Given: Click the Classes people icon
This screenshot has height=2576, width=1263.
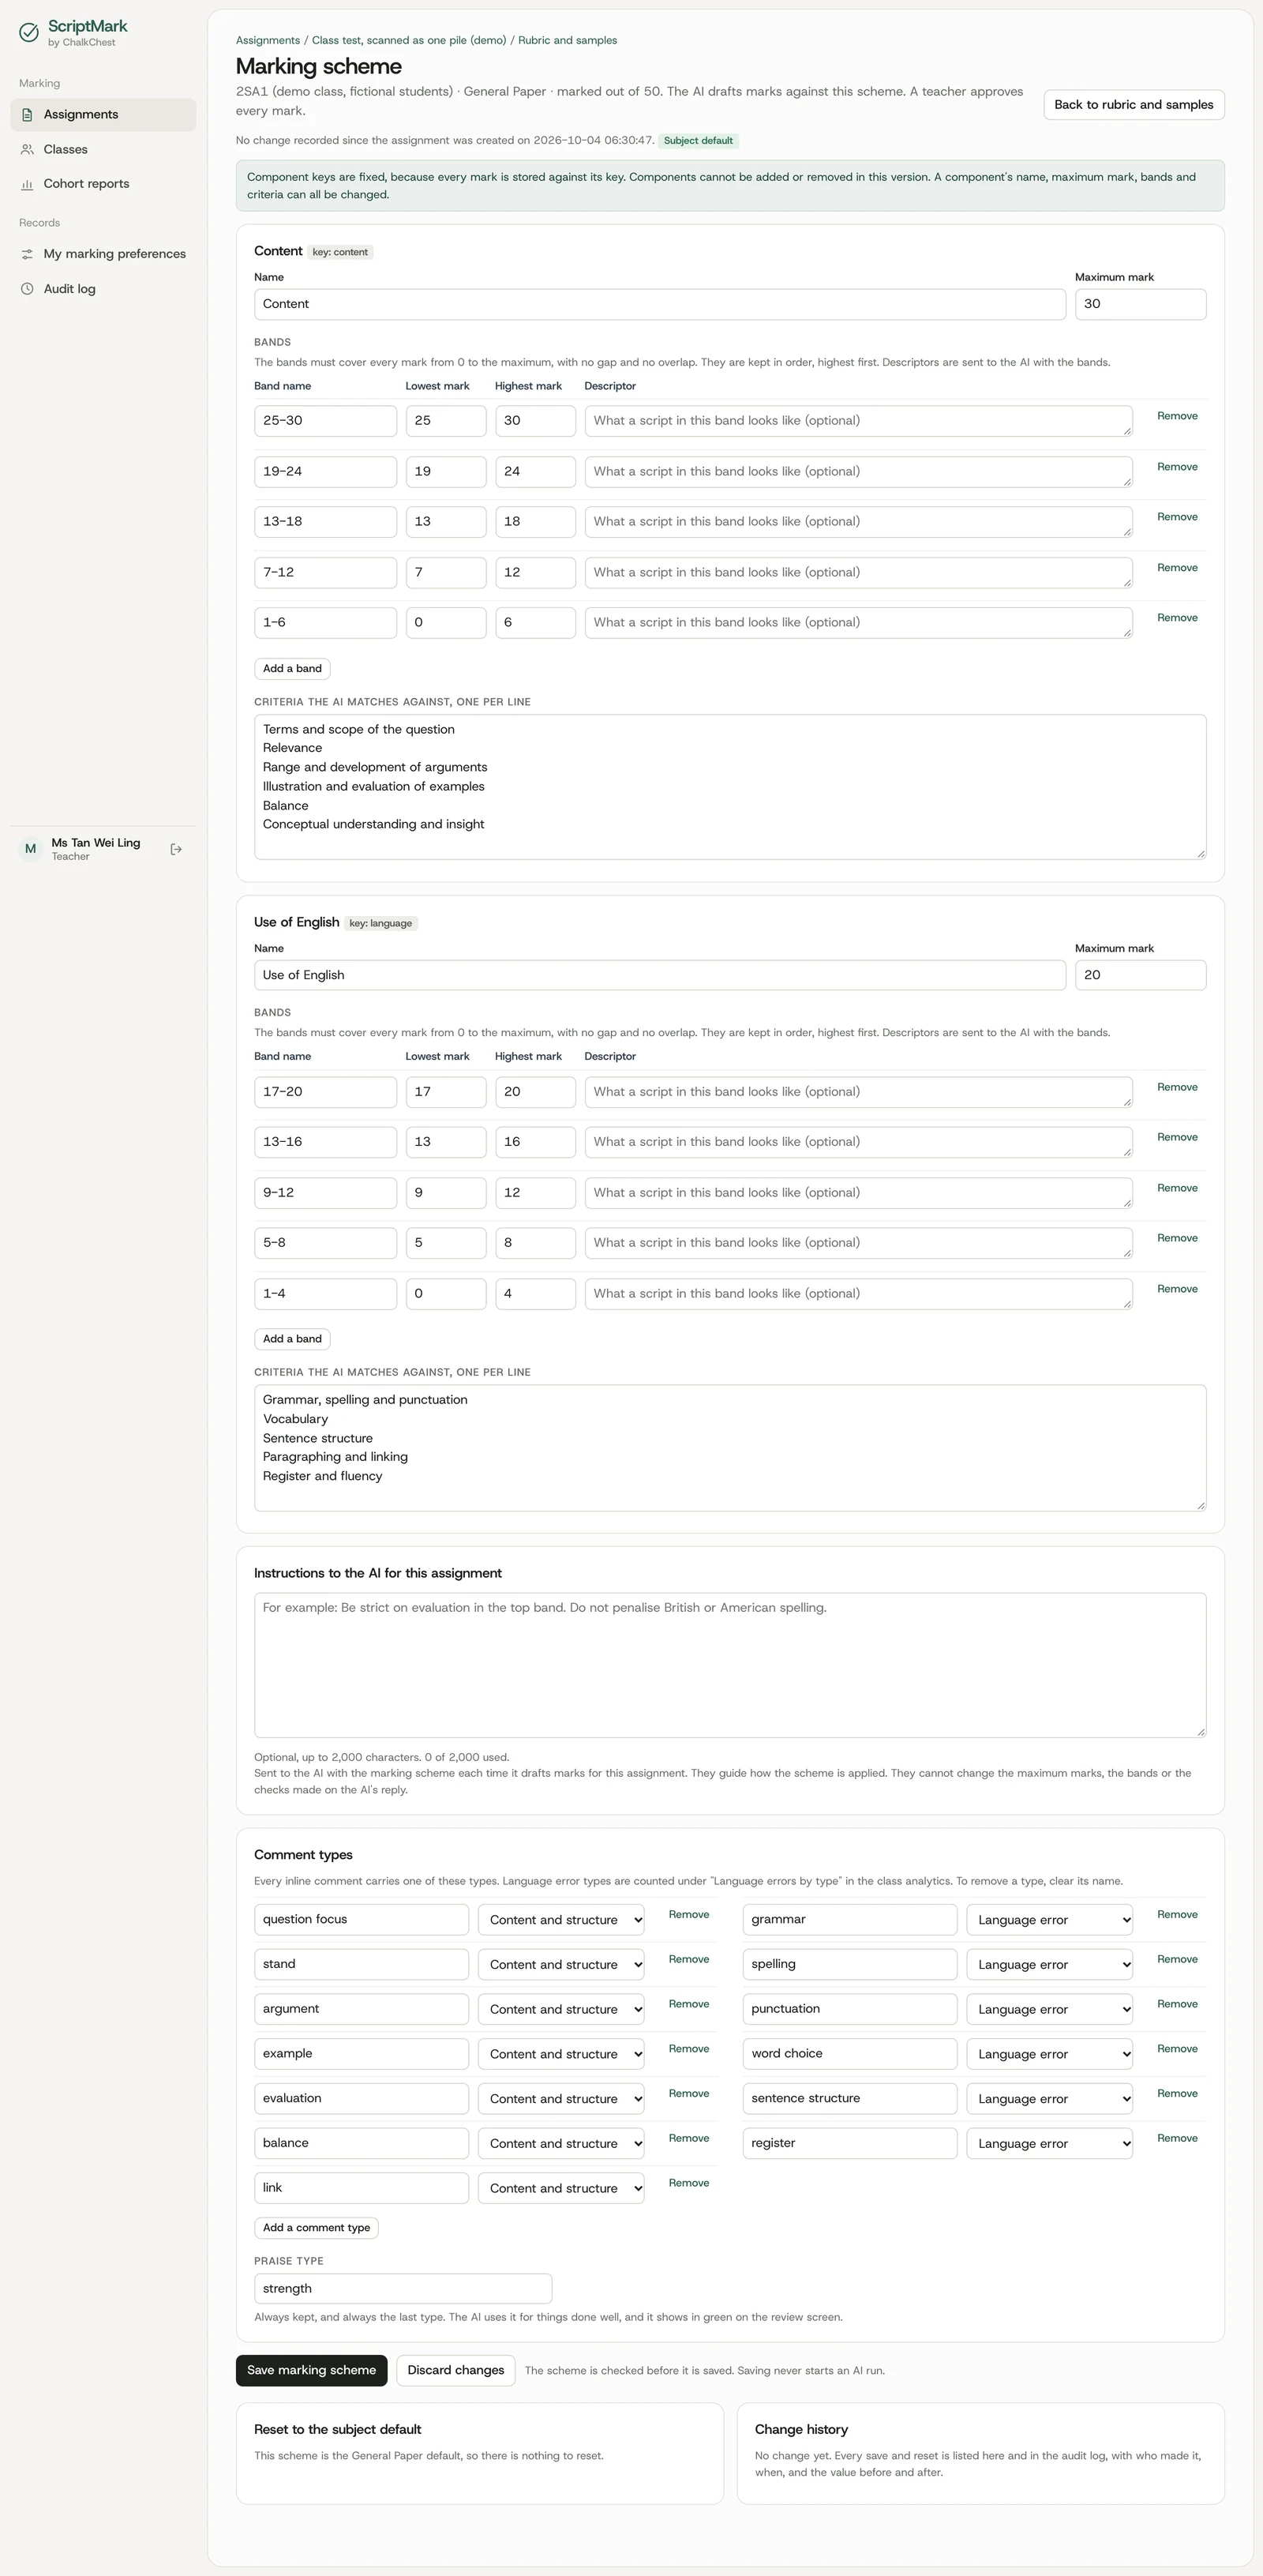Looking at the screenshot, I should 27,149.
